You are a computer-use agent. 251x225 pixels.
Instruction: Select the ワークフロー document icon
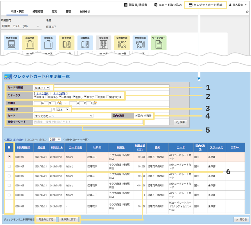158,44
